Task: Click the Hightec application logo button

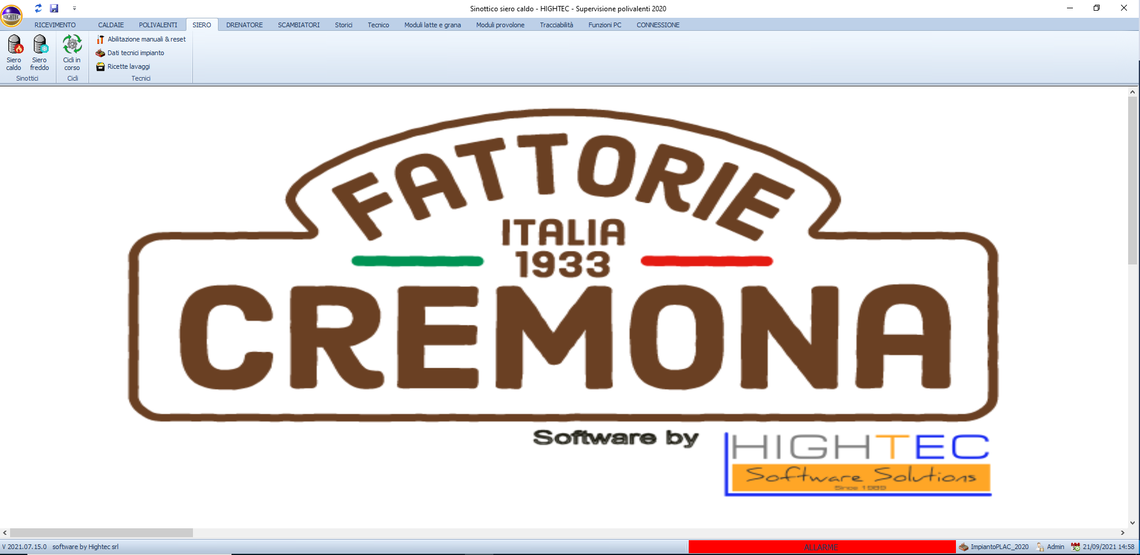Action: 11,16
